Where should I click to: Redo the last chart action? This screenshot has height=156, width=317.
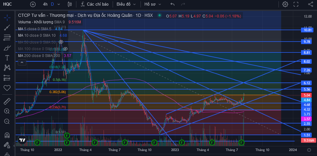click(x=183, y=4)
